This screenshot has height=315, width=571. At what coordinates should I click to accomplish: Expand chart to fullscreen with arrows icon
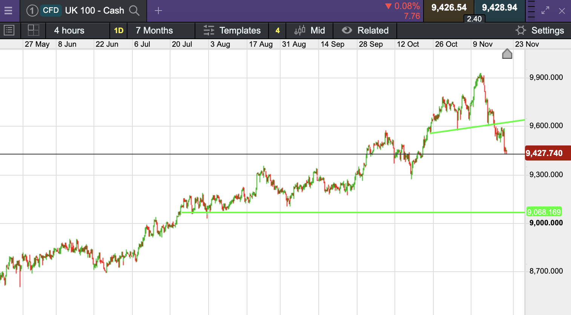[545, 11]
